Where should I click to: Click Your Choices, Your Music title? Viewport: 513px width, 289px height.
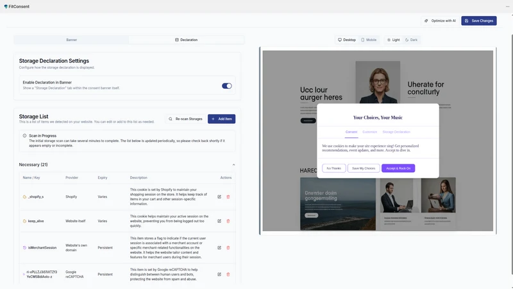pos(378,118)
